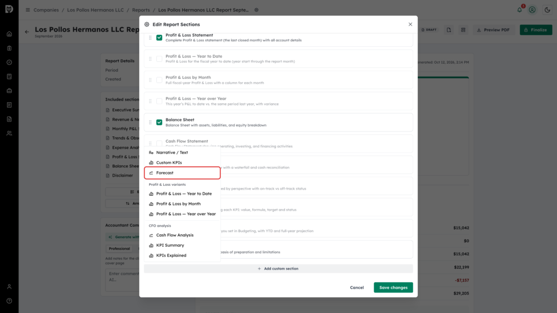Close the Edit Report Sections dialog
This screenshot has height=313, width=557.
[x=410, y=24]
